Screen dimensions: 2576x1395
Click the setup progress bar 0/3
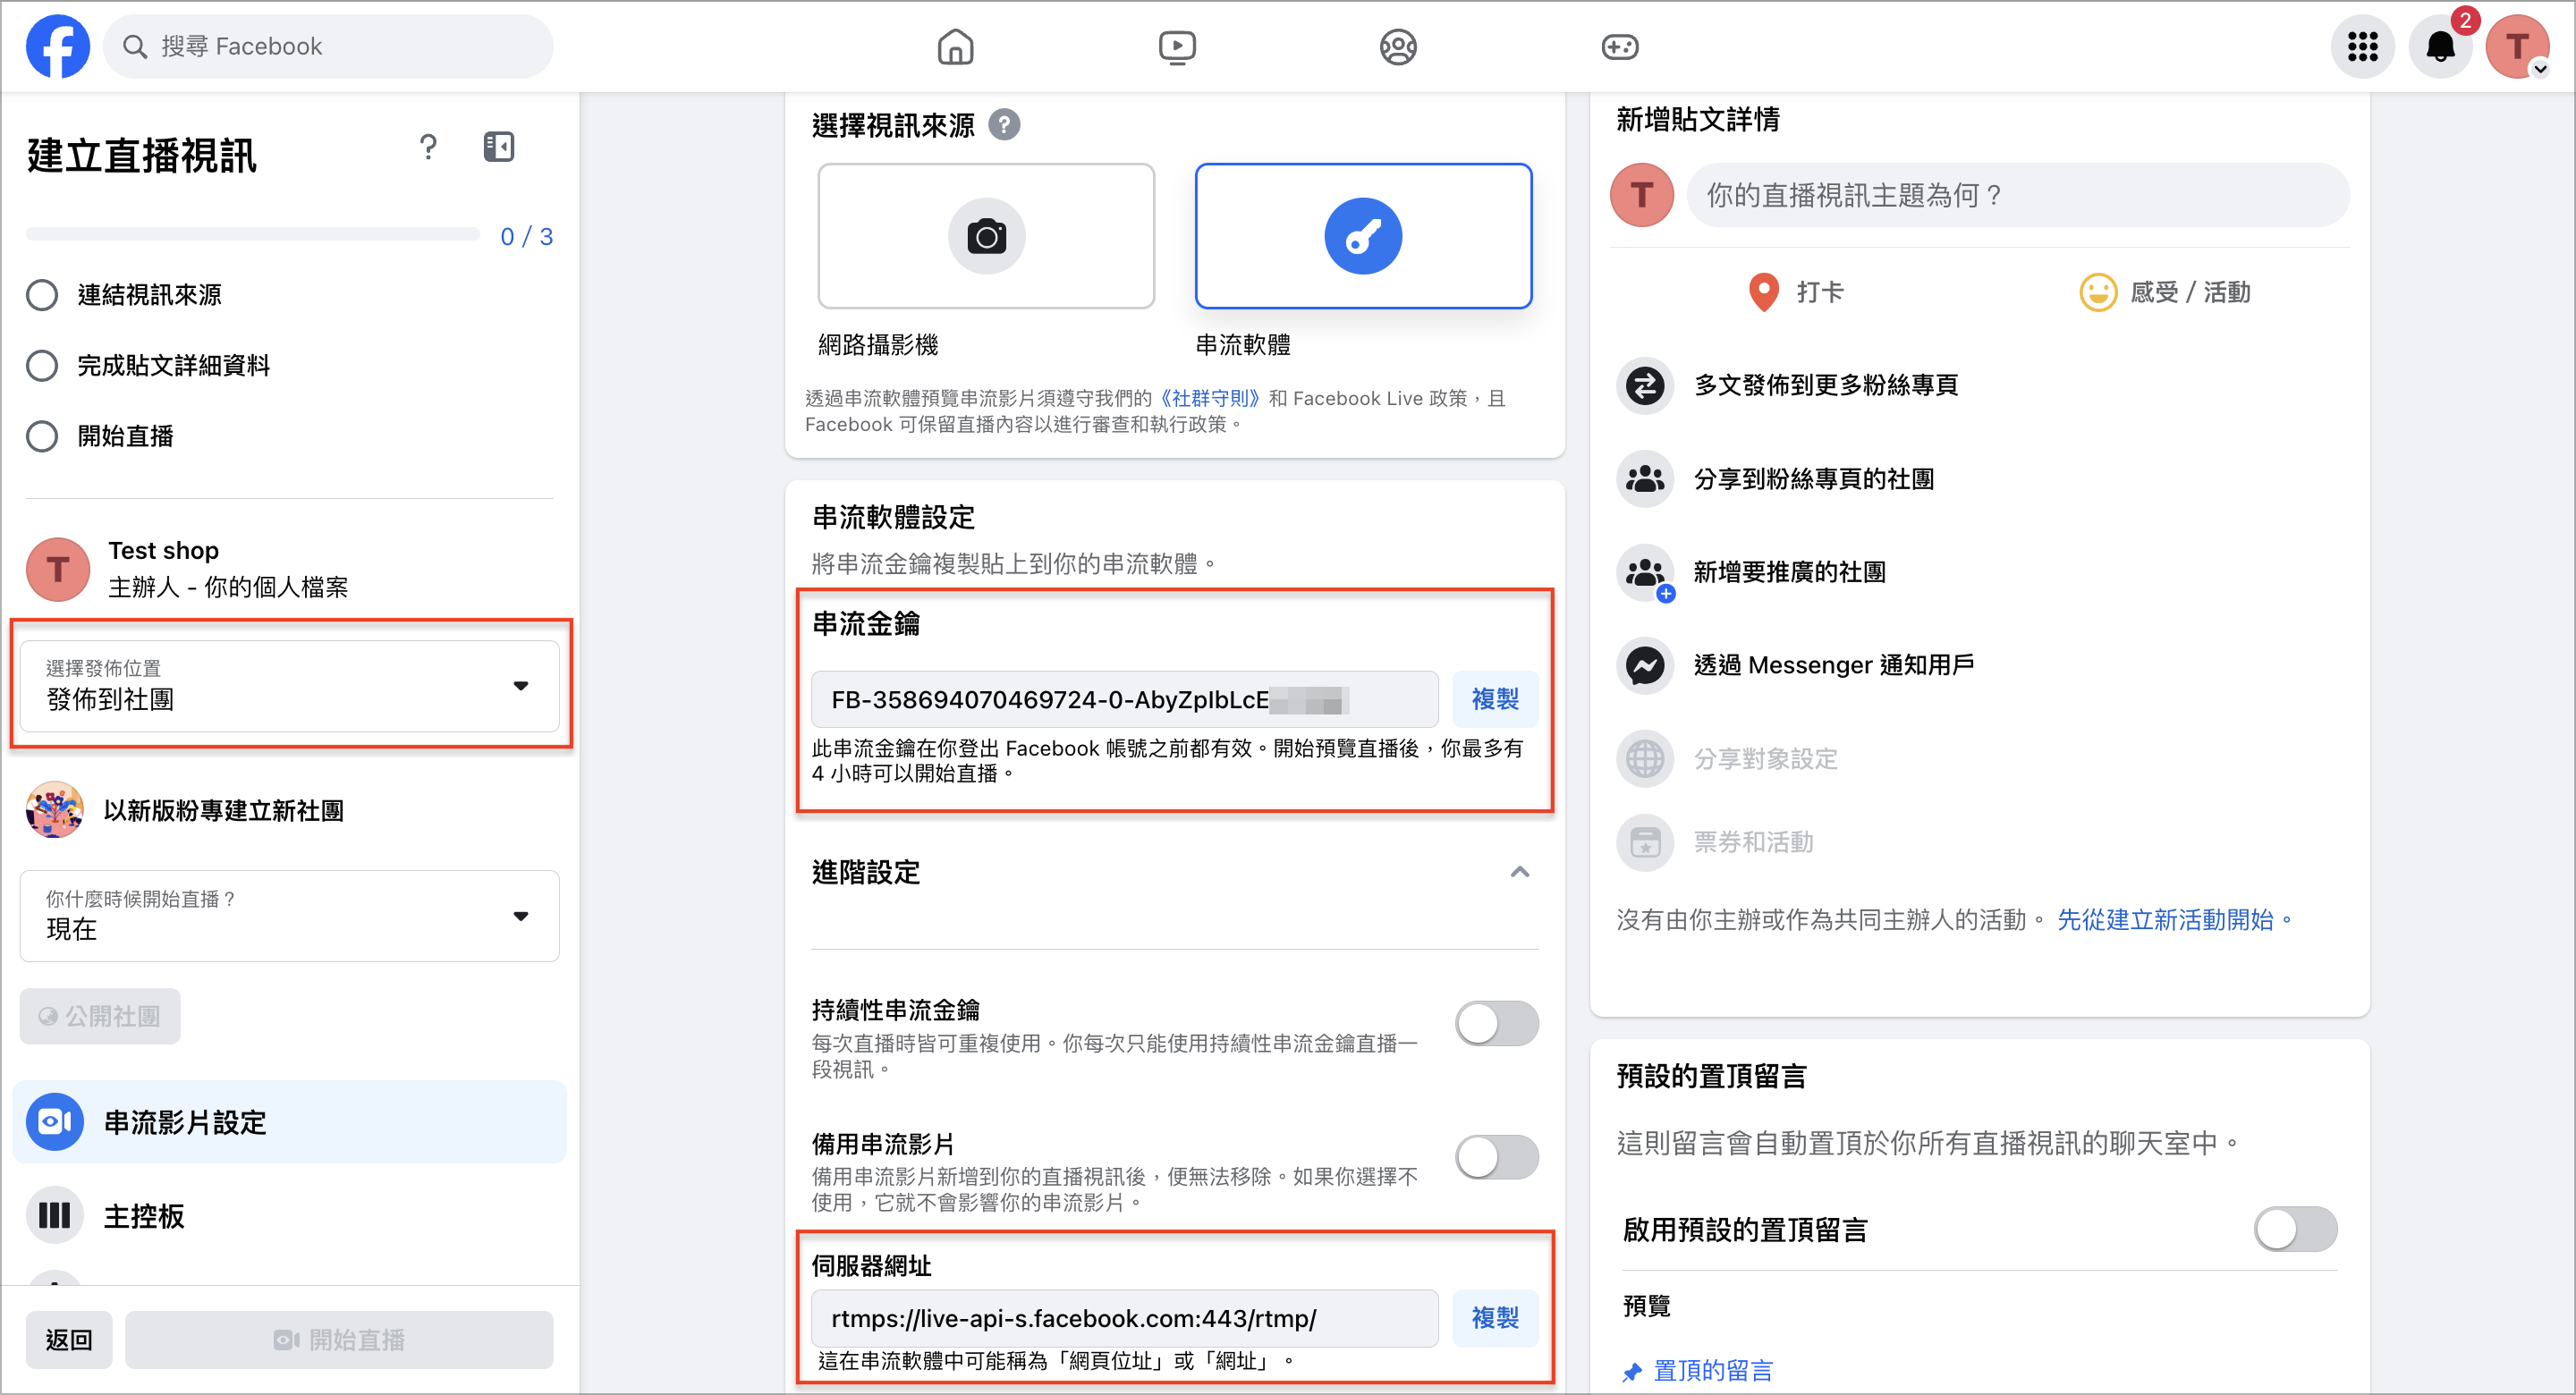point(253,235)
